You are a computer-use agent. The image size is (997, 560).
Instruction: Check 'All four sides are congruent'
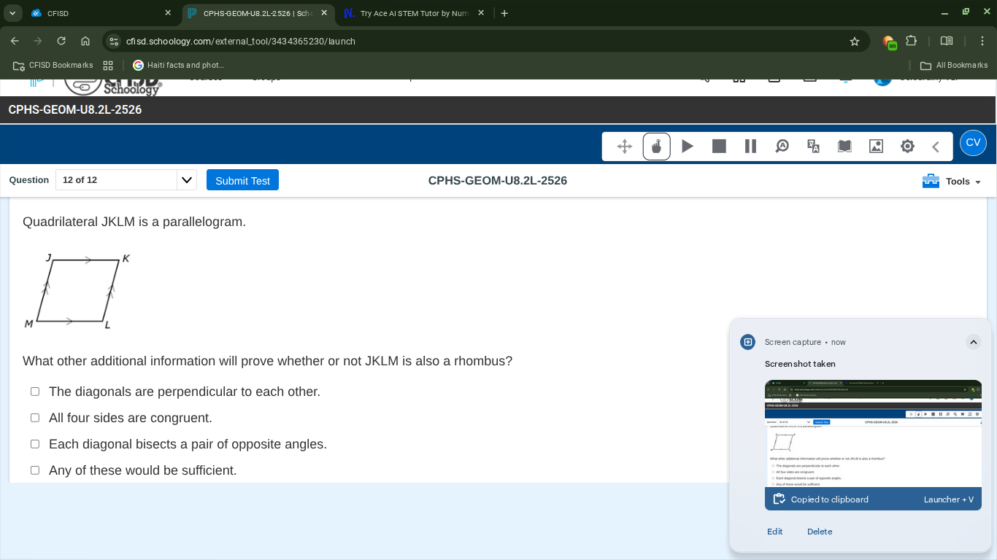34,418
